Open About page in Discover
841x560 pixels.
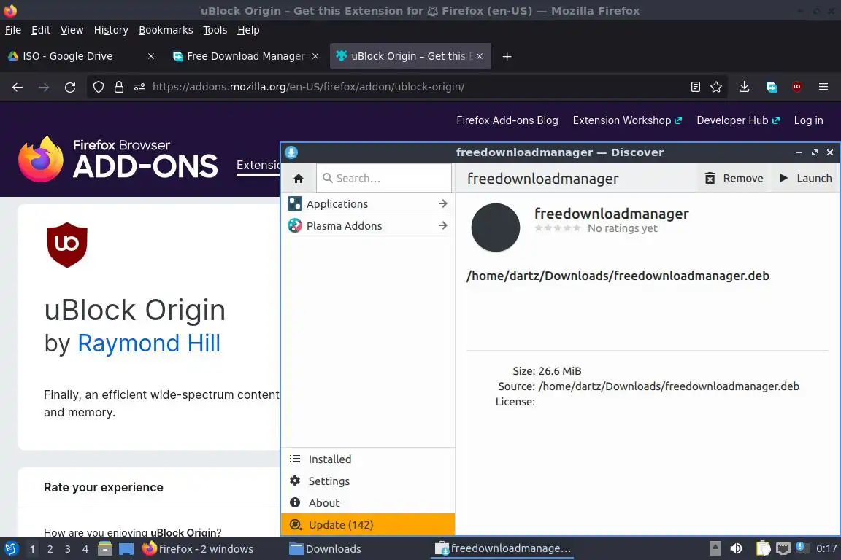pos(368,503)
